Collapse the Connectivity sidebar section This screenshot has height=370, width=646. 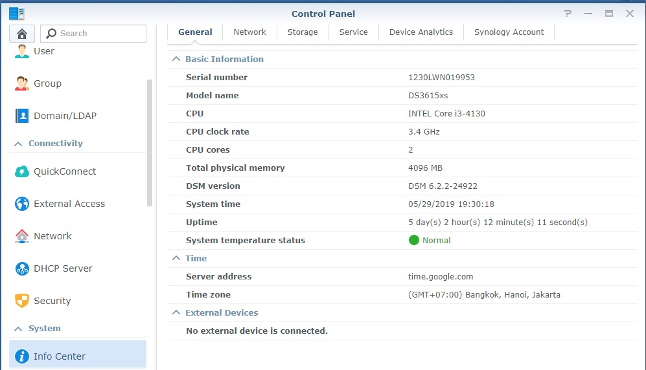click(x=18, y=144)
